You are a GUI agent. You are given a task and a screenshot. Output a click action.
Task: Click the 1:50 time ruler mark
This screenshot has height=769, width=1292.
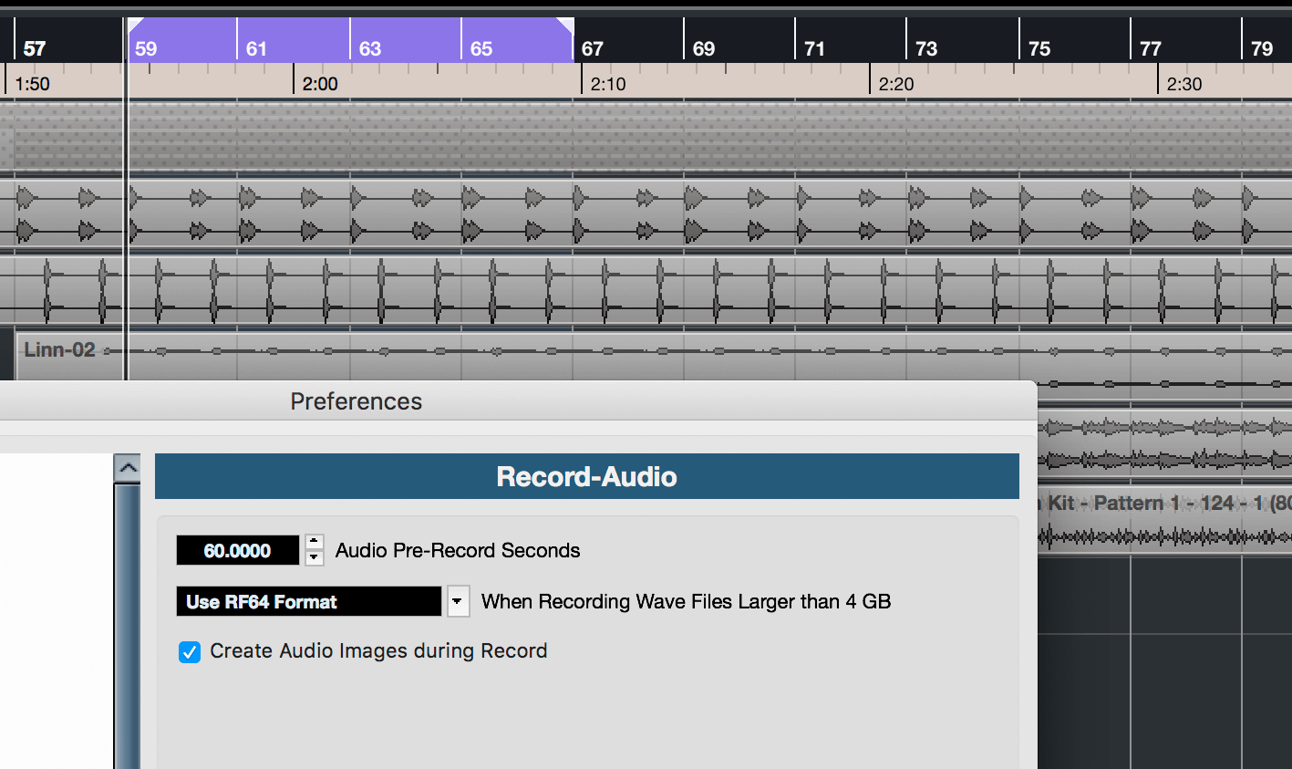click(32, 84)
